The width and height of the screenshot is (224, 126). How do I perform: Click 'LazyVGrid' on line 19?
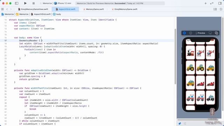tap(25, 47)
